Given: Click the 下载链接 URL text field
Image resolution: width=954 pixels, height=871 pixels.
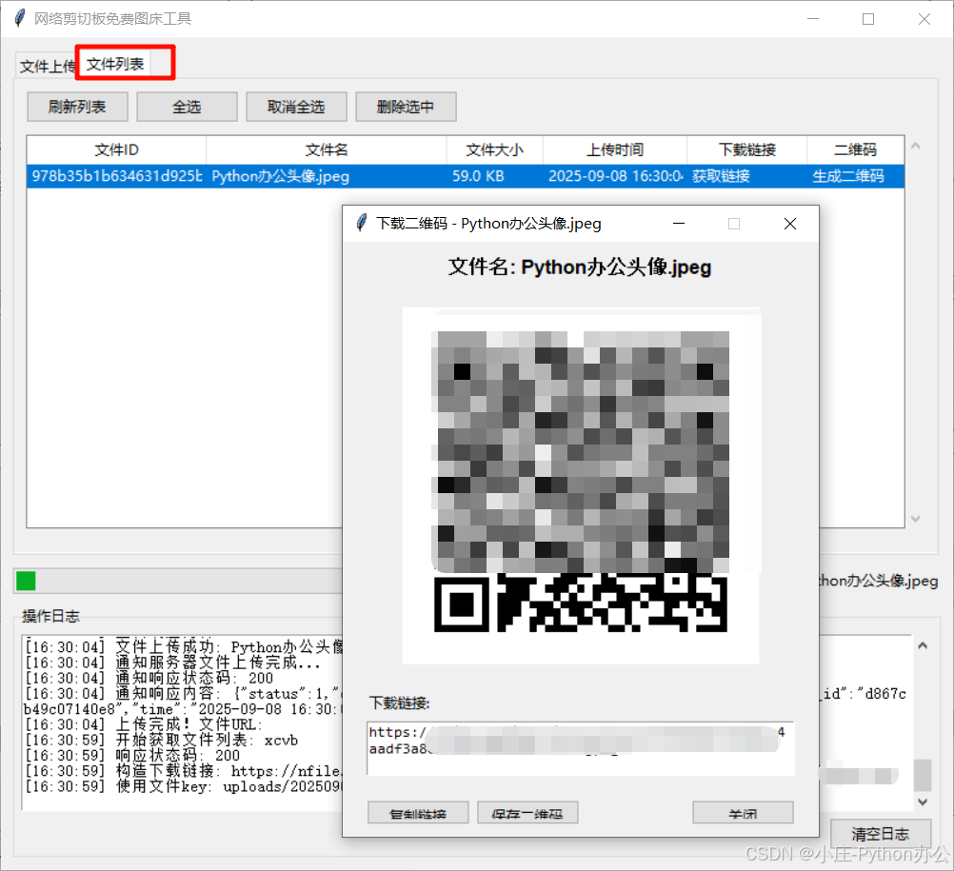Looking at the screenshot, I should [x=581, y=749].
